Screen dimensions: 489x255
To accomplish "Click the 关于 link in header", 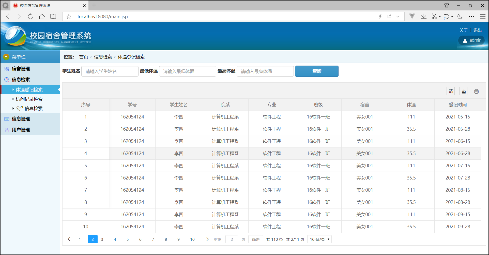I will pyautogui.click(x=464, y=30).
